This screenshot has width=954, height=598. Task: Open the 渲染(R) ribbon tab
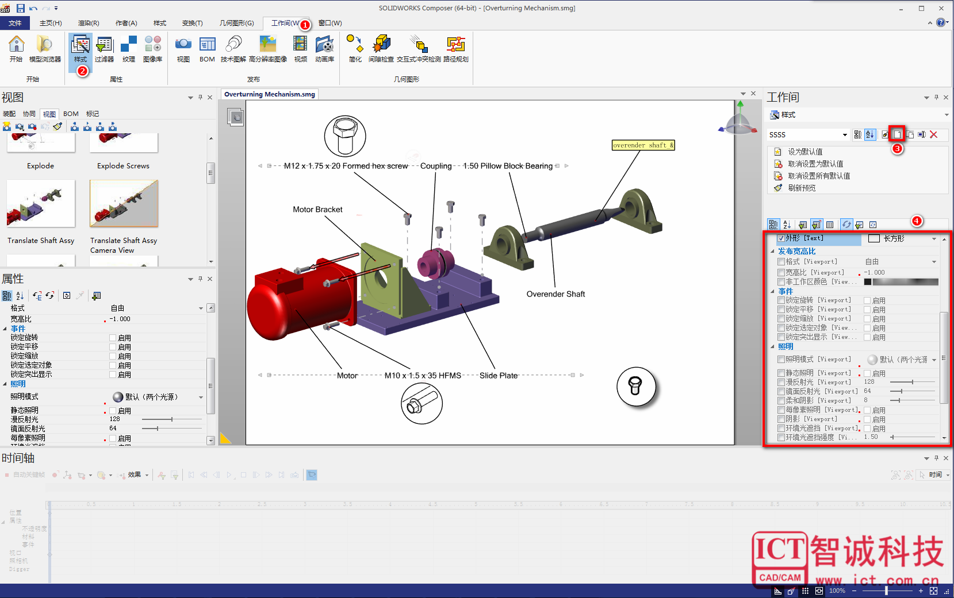pyautogui.click(x=89, y=23)
